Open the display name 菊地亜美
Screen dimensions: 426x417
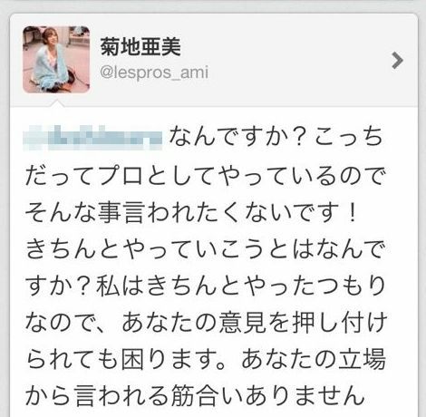coord(140,47)
